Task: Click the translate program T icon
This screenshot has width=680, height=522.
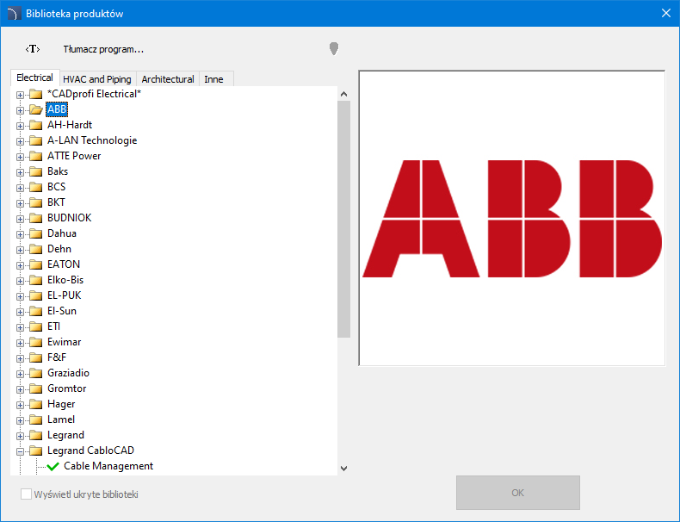Action: [33, 49]
